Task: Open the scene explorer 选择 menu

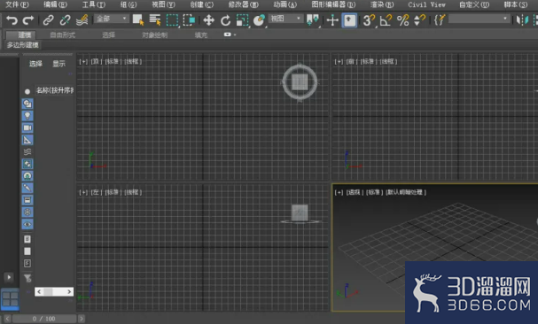Action: point(35,64)
